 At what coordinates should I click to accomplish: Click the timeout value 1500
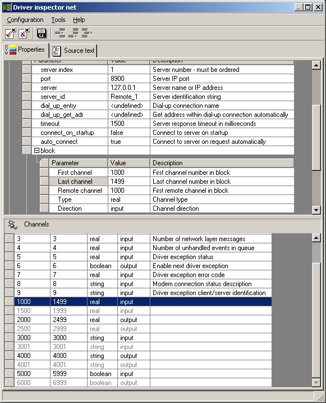(x=129, y=124)
